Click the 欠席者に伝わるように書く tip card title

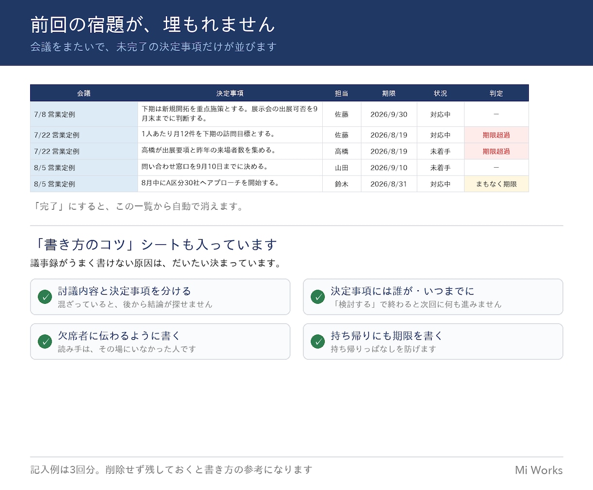pyautogui.click(x=119, y=336)
